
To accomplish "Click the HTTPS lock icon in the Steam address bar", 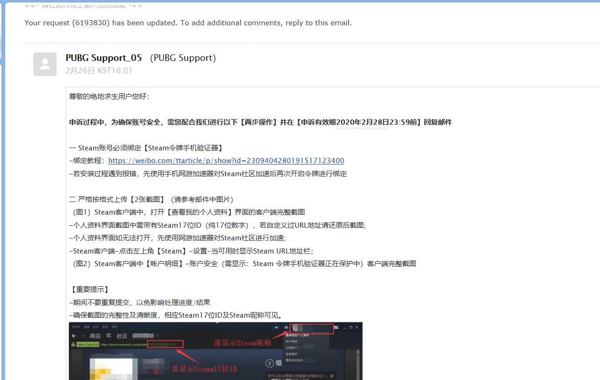I will tap(73, 344).
